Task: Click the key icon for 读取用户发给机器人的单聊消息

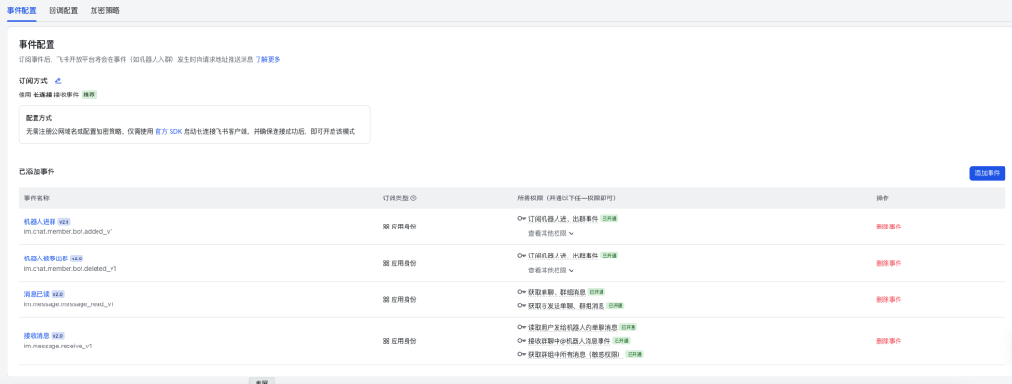Action: click(x=521, y=327)
